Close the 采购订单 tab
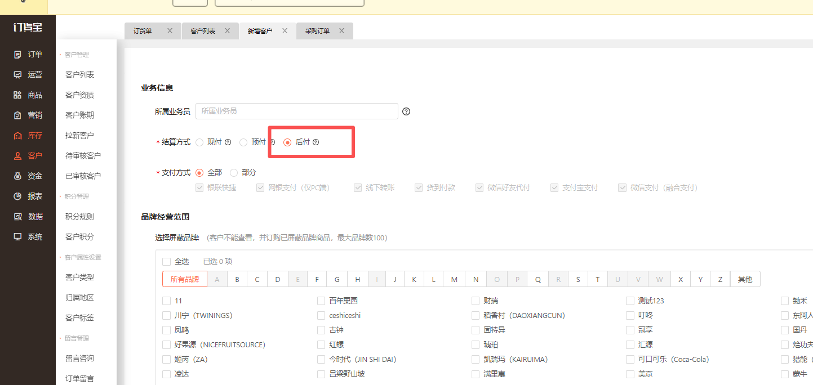The height and width of the screenshot is (385, 813). click(x=341, y=31)
